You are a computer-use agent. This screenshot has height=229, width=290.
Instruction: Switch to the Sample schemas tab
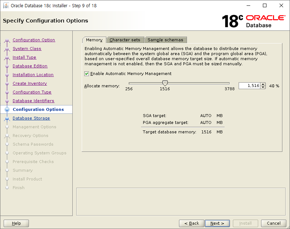165,40
